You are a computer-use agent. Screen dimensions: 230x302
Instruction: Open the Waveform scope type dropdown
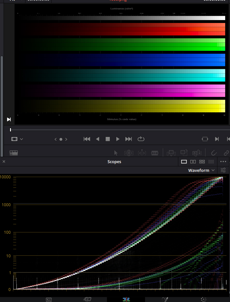tap(201, 170)
